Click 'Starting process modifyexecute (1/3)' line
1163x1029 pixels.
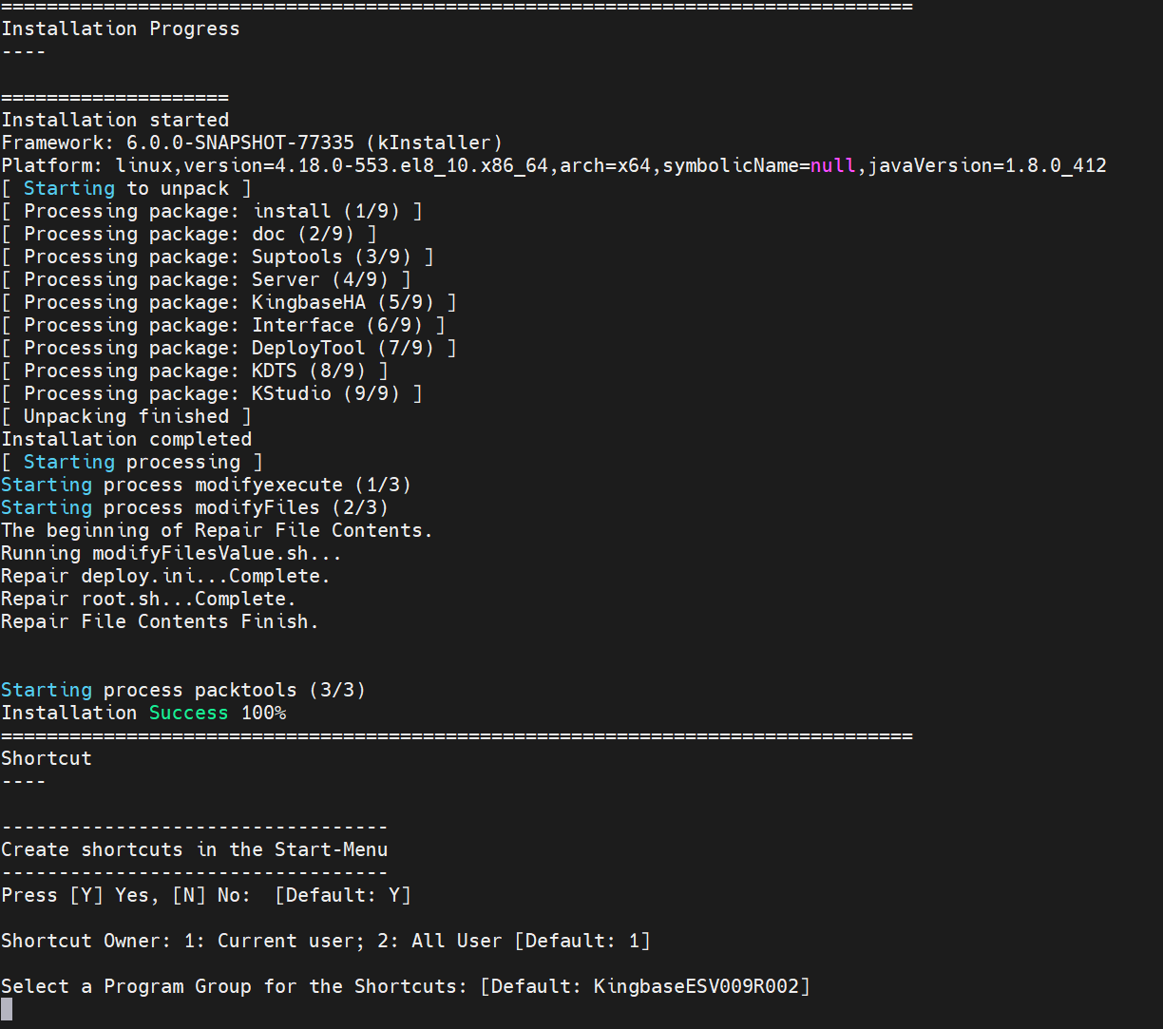(206, 485)
